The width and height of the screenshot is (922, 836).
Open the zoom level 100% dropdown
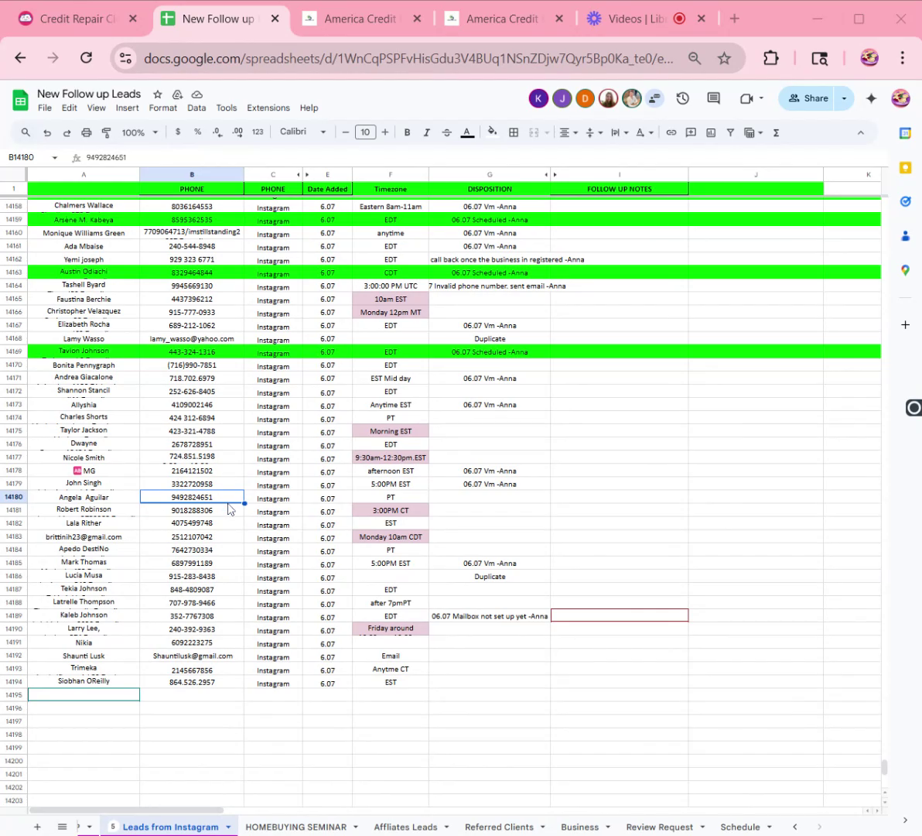click(140, 132)
